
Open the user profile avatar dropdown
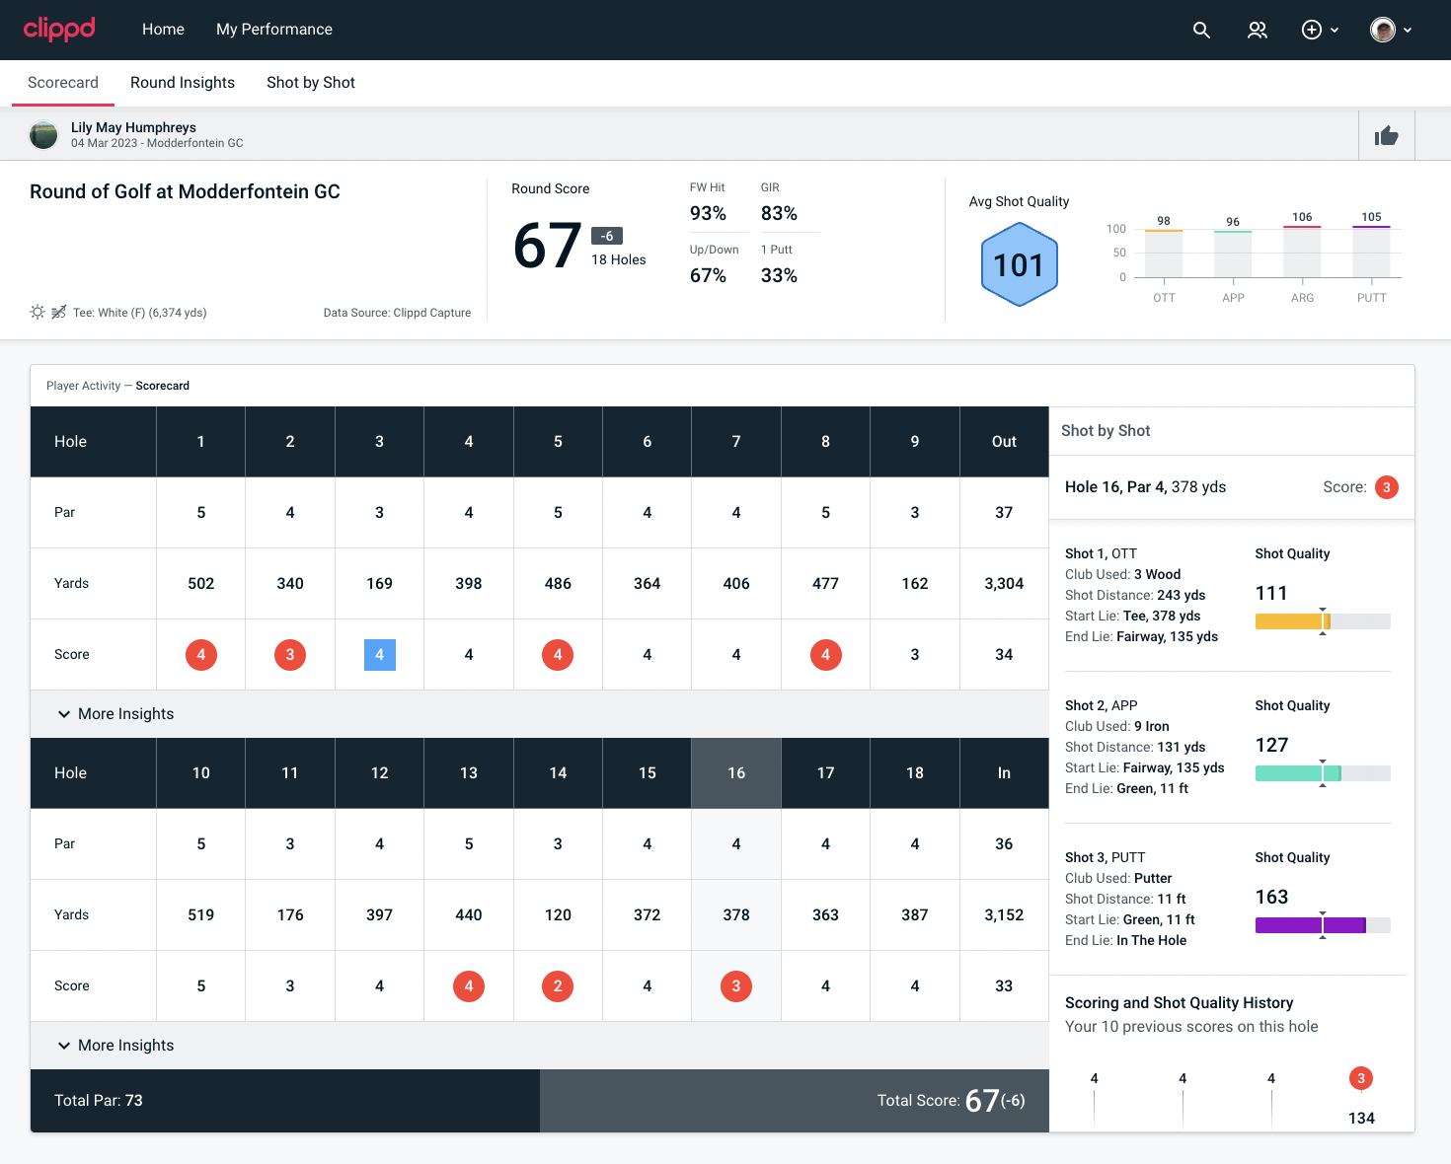[1390, 30]
